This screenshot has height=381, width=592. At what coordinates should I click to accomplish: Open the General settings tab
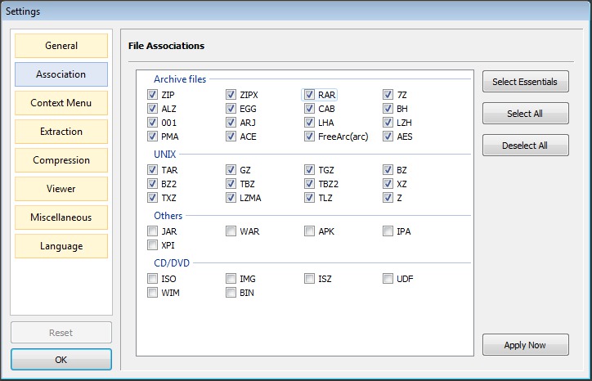[61, 46]
